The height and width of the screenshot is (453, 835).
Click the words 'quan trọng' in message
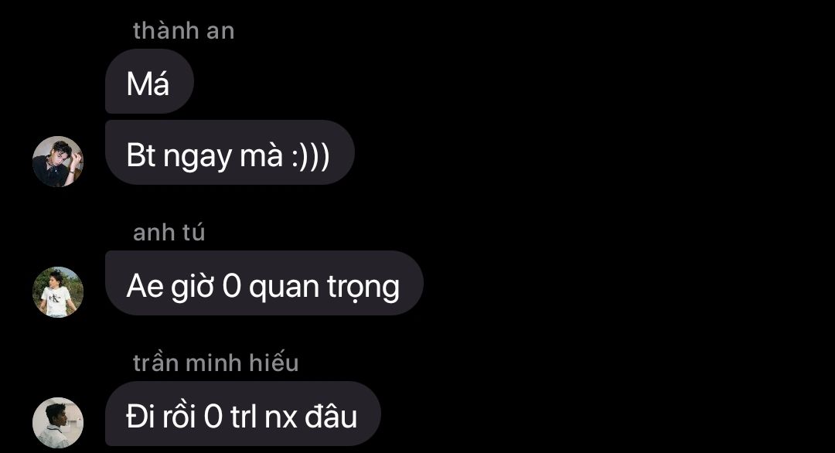click(324, 288)
